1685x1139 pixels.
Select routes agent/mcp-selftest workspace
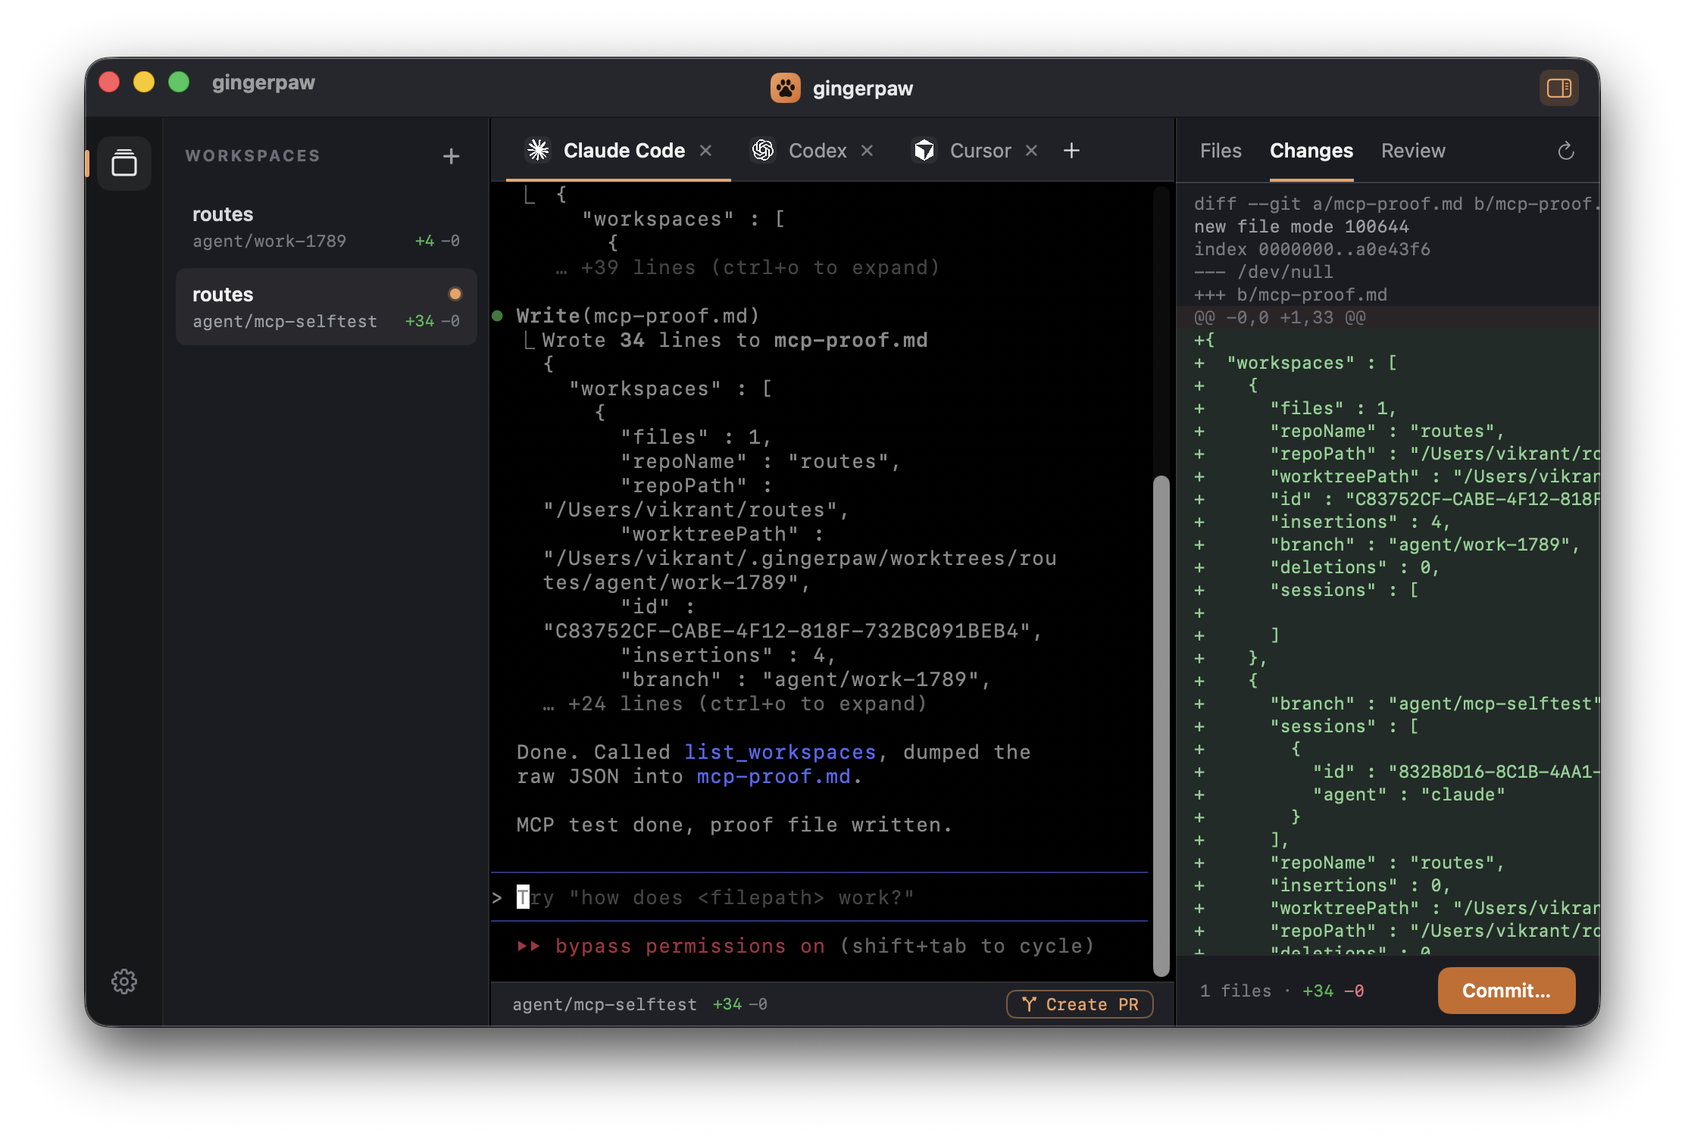(326, 307)
